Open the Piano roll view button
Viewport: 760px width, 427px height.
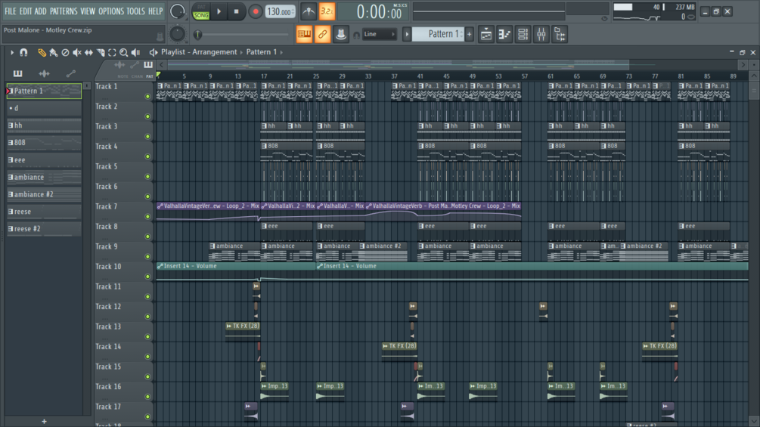point(504,34)
